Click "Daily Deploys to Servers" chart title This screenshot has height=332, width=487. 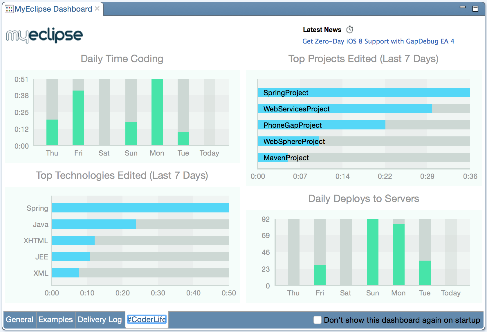click(x=364, y=199)
